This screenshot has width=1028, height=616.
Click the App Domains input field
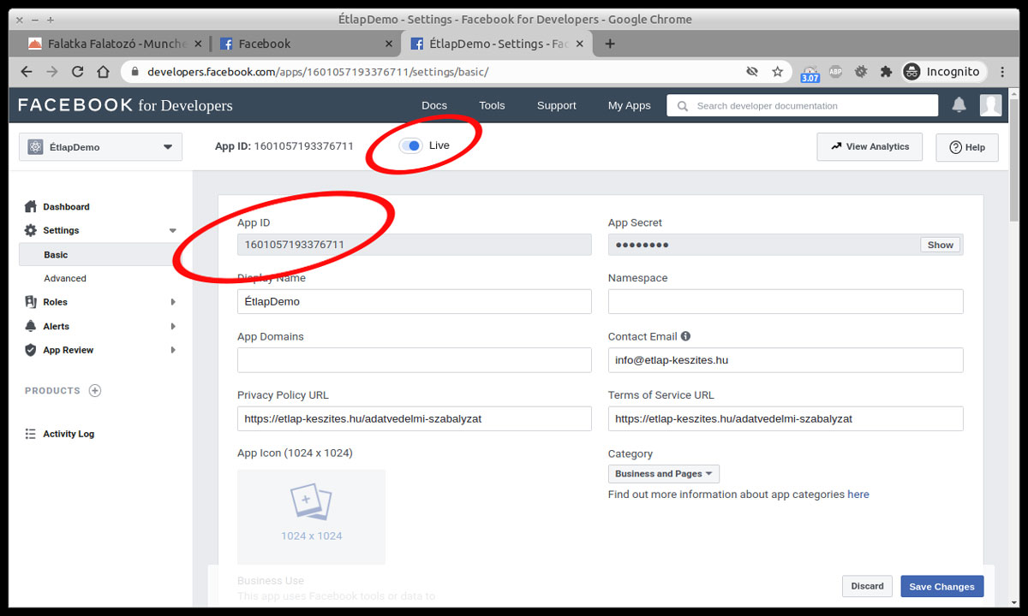pos(414,360)
